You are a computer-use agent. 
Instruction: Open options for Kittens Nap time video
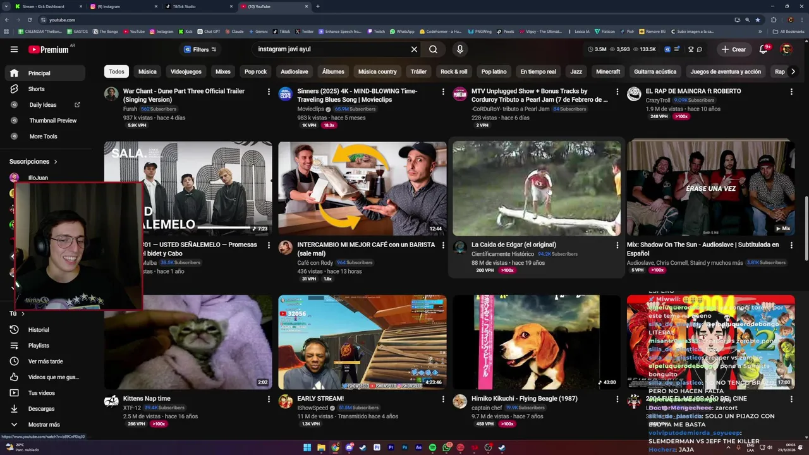[x=269, y=399]
